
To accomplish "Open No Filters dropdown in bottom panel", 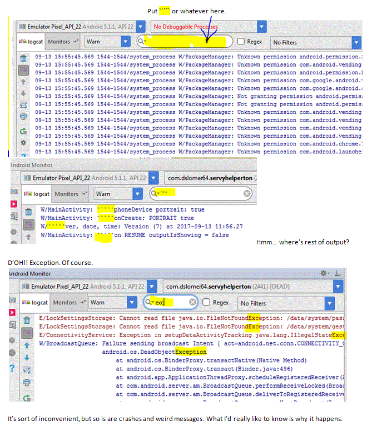I will [286, 303].
